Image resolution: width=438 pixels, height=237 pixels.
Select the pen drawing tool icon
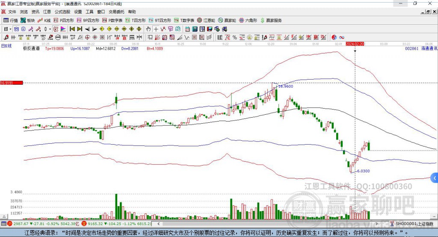click(x=6, y=37)
